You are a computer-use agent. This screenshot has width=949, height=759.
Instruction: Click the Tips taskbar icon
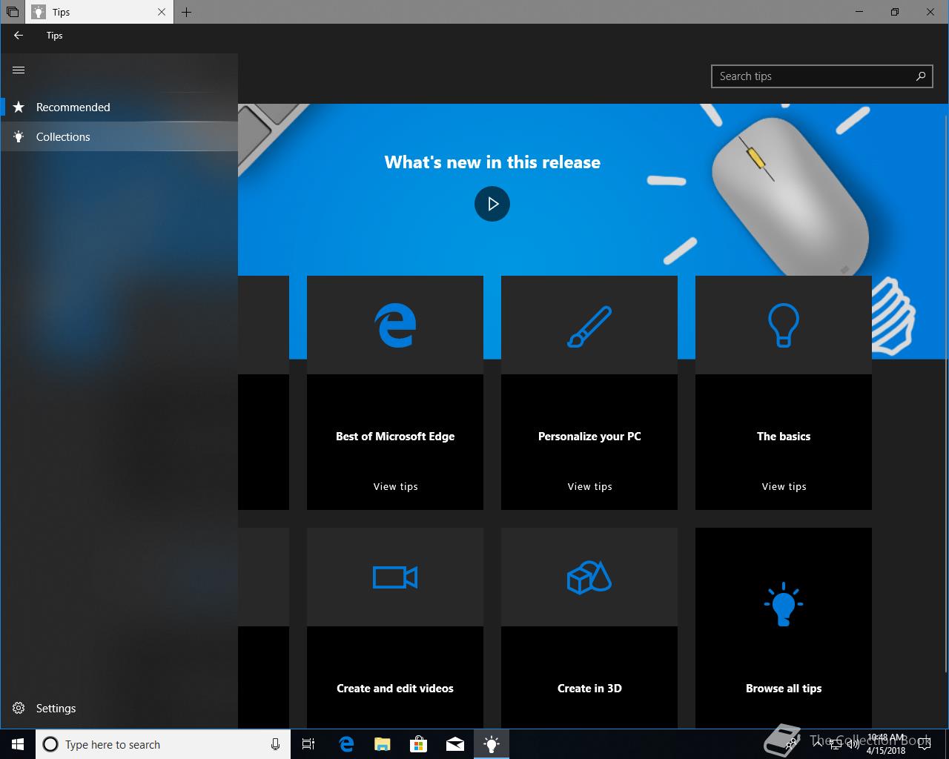click(491, 744)
